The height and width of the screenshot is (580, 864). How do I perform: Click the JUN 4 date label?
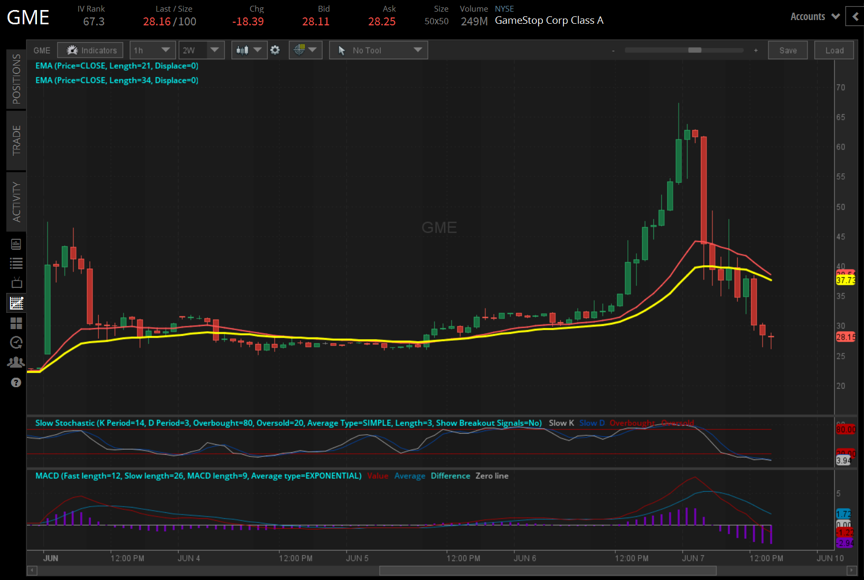[189, 558]
